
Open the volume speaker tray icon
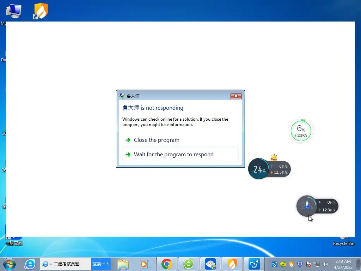(325, 264)
